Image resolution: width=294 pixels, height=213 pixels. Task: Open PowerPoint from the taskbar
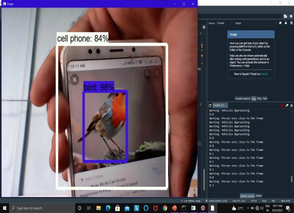click(x=174, y=208)
